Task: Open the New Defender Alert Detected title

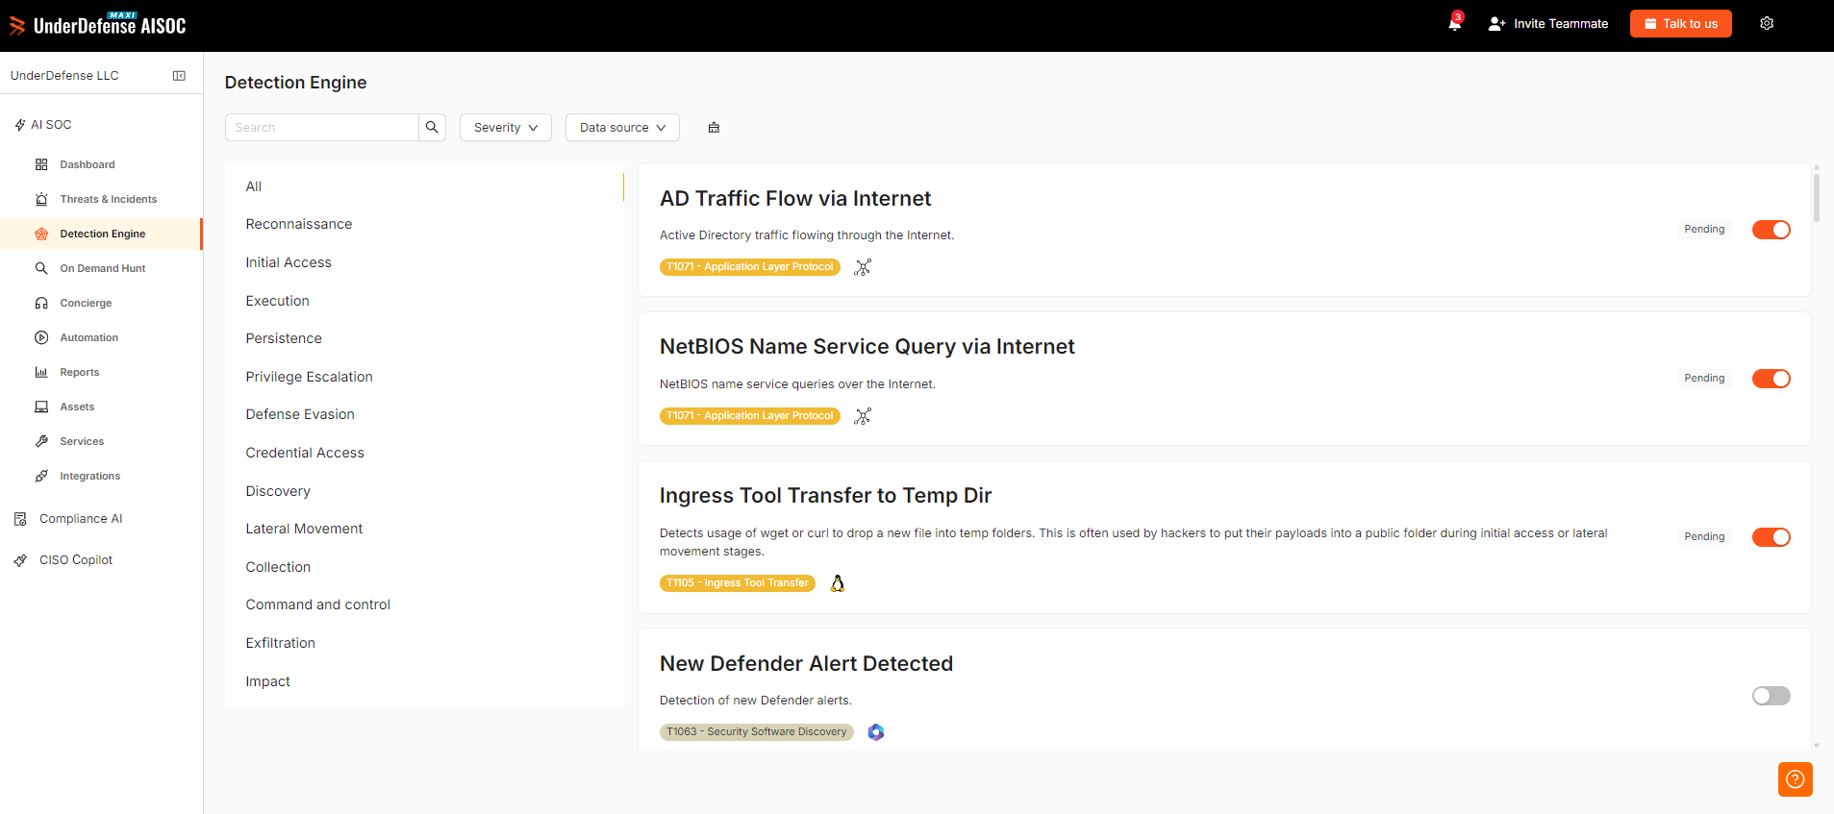Action: coord(806,663)
